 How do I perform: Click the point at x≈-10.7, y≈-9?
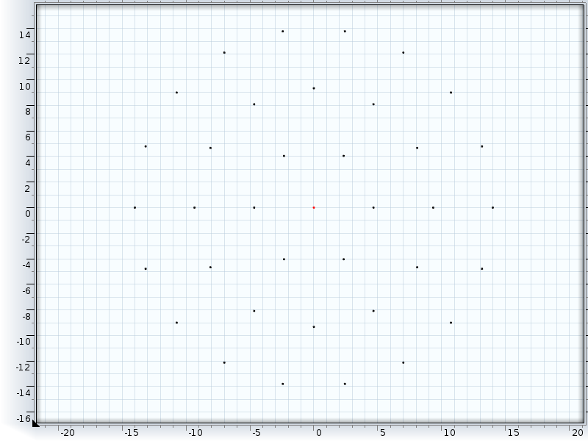pyautogui.click(x=176, y=323)
